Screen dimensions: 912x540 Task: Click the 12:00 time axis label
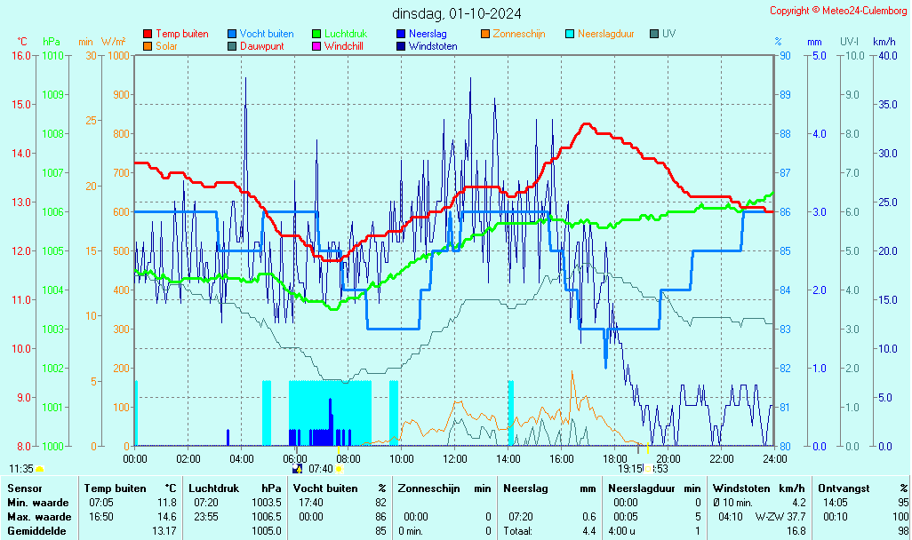[455, 458]
